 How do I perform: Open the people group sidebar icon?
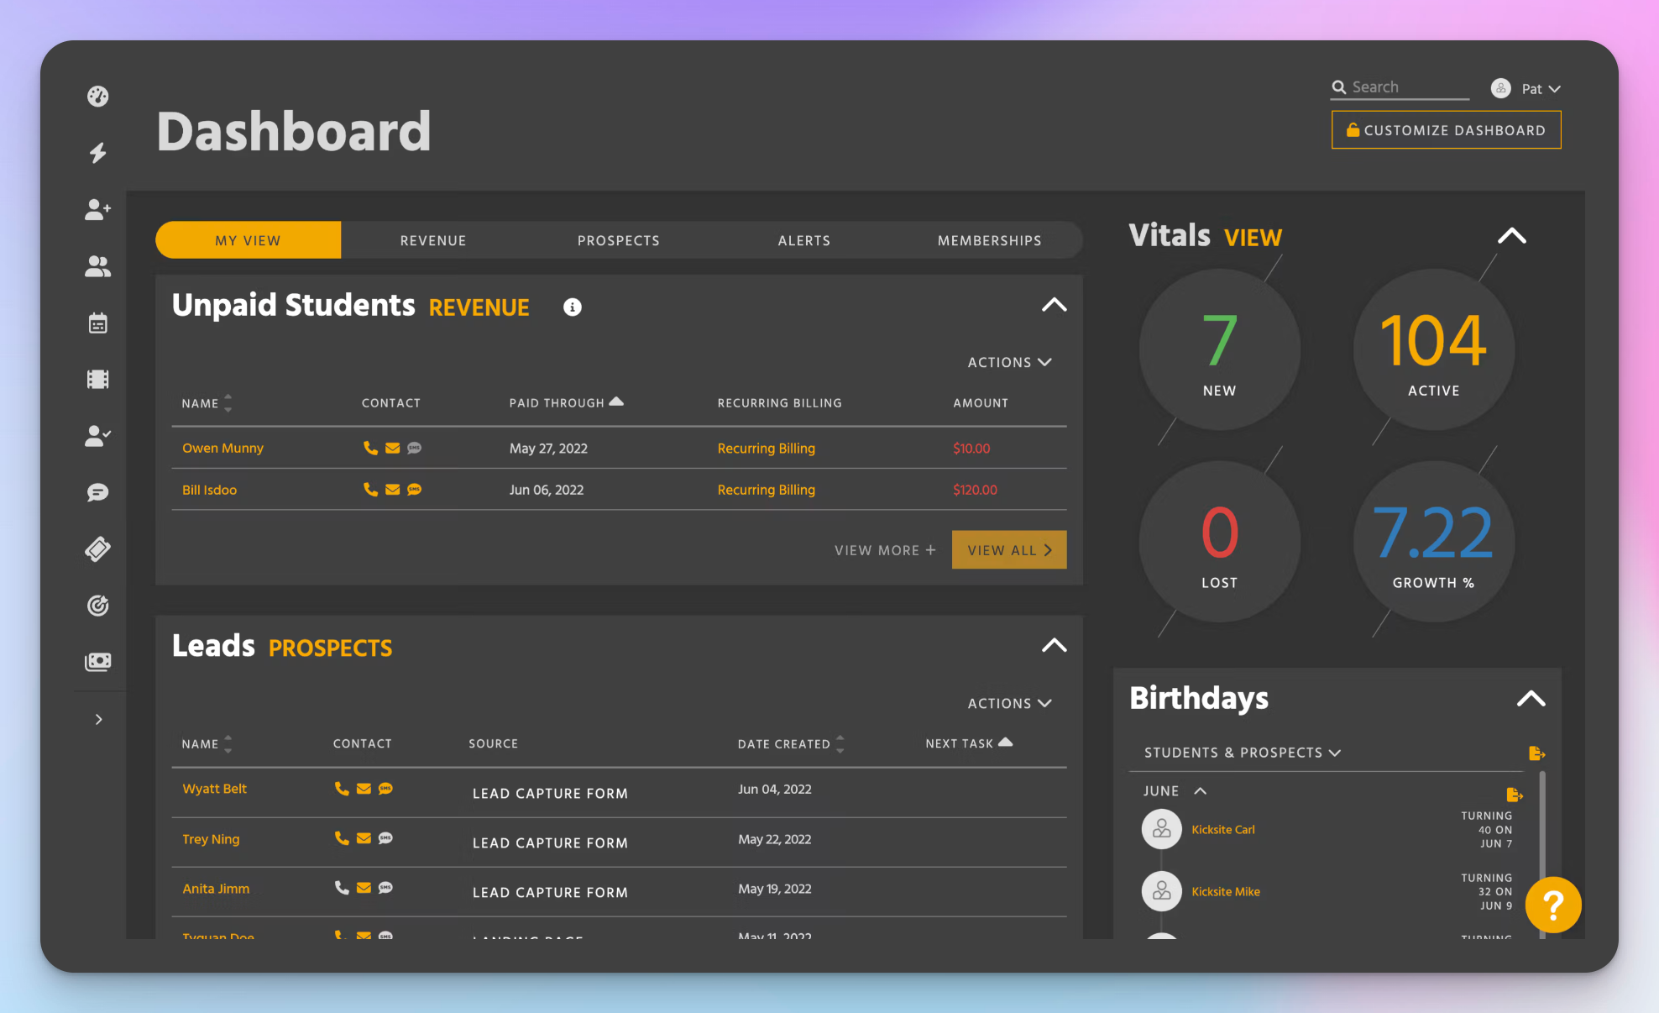coord(98,266)
